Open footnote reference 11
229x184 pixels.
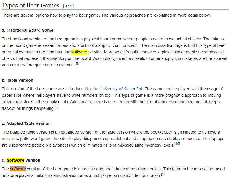(x=164, y=174)
